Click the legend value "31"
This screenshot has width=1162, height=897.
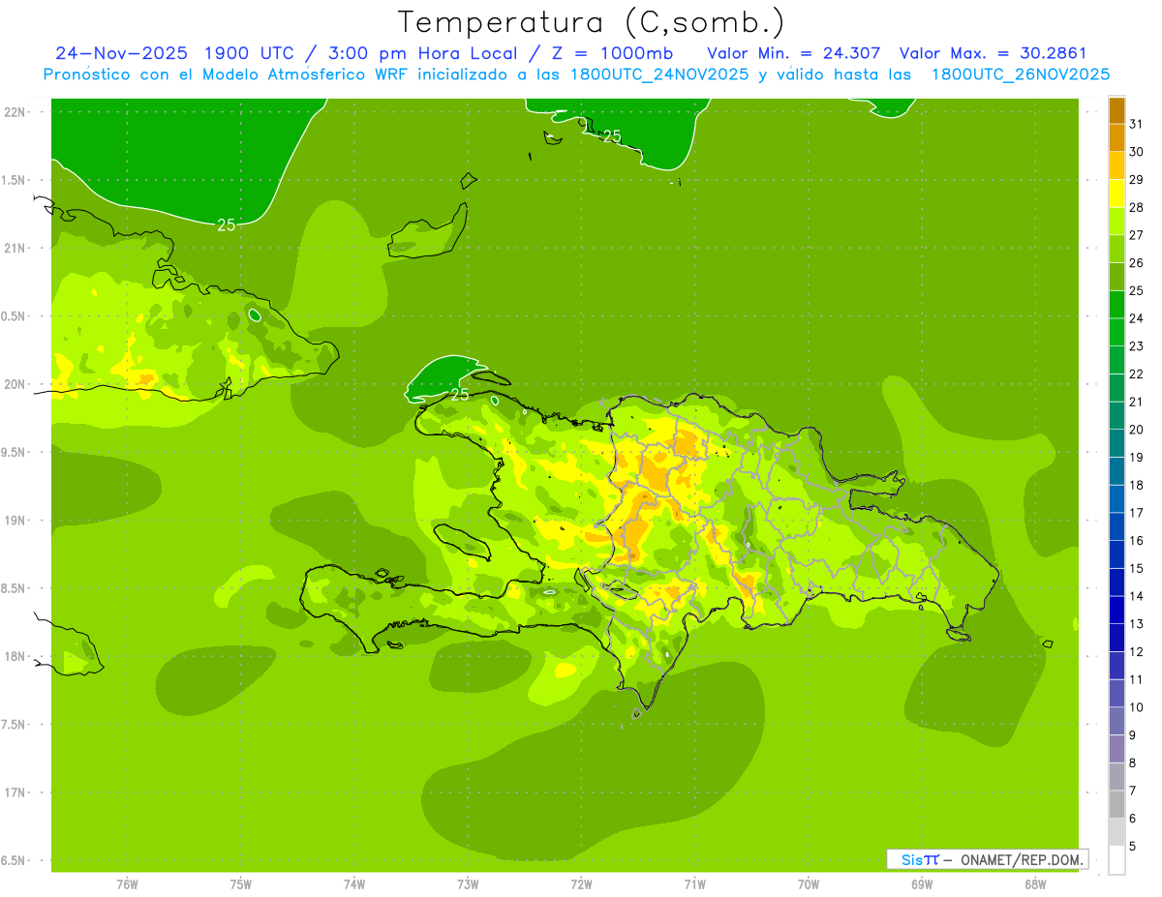click(1137, 124)
